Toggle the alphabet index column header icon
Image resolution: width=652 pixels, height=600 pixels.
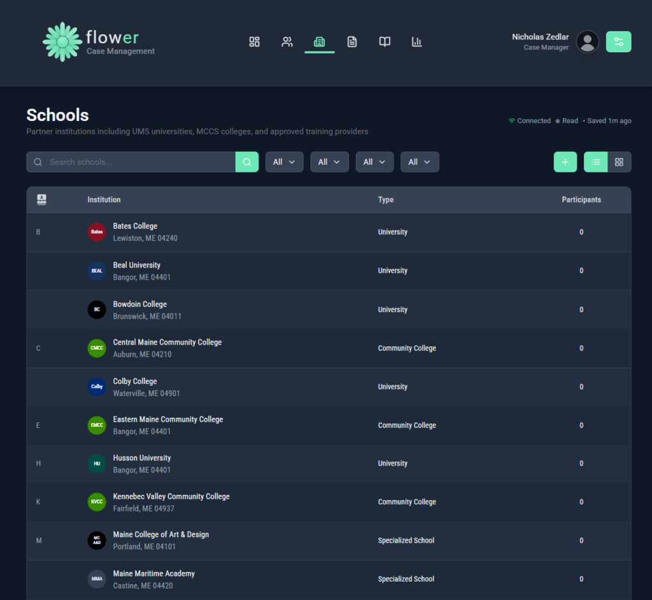click(x=42, y=199)
